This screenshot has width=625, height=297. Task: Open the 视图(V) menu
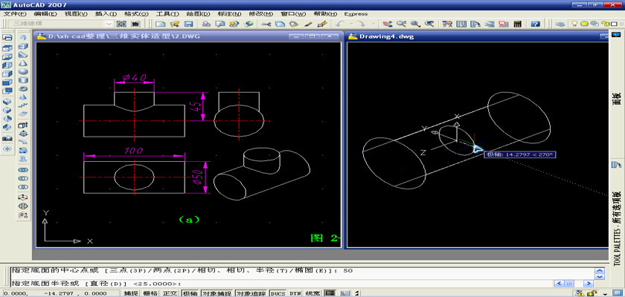coord(76,14)
